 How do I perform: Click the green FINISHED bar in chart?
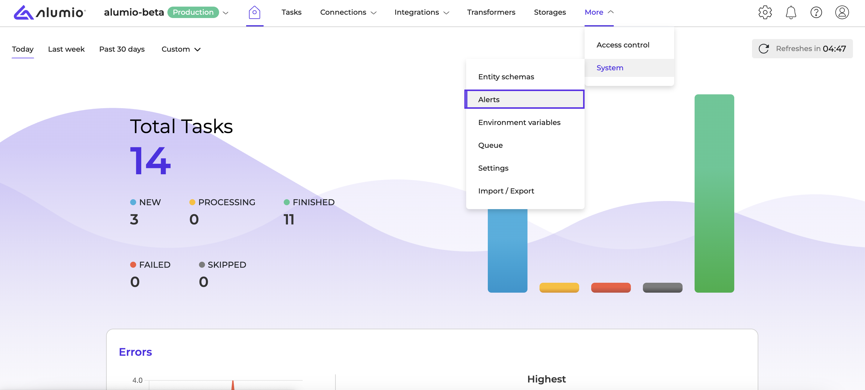[x=714, y=193]
